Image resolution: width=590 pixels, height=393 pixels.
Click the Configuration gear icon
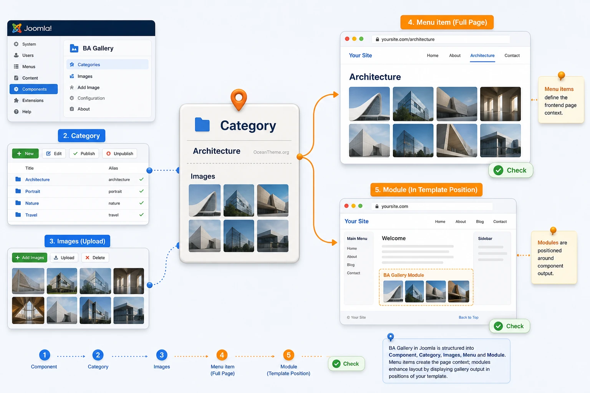click(72, 98)
